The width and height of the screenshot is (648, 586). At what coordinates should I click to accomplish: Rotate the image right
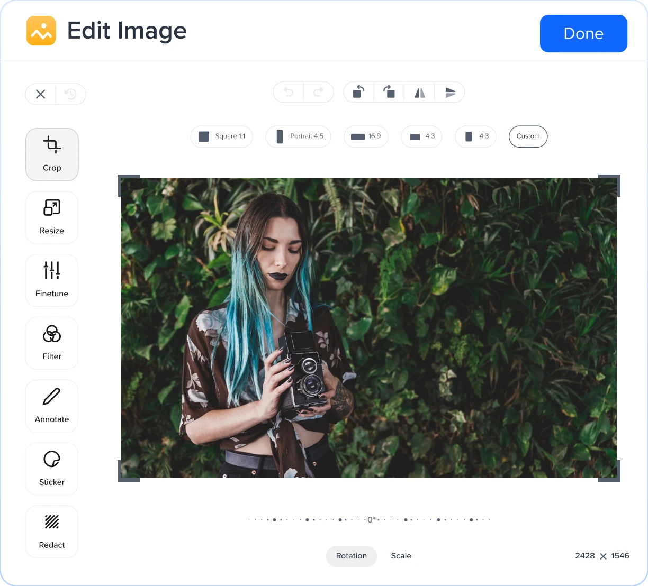coord(389,92)
